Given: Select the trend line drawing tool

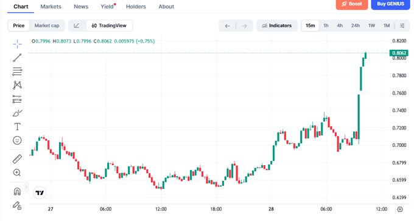Looking at the screenshot, I should point(17,58).
